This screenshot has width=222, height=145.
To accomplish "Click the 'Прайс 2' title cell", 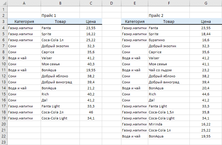I will tap(169, 15).
